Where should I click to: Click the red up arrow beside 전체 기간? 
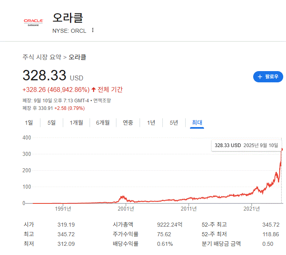pyautogui.click(x=94, y=90)
